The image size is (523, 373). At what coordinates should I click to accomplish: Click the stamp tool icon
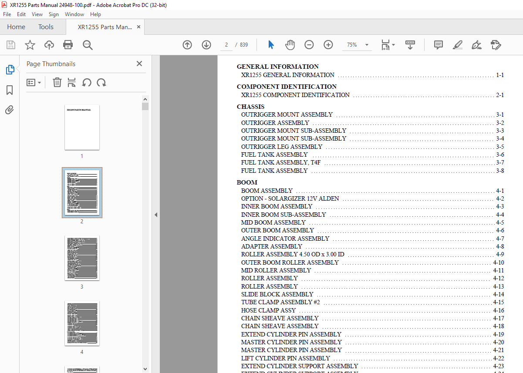tap(496, 45)
